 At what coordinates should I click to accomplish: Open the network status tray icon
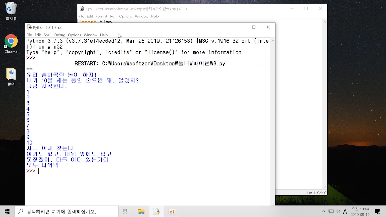tap(331, 212)
